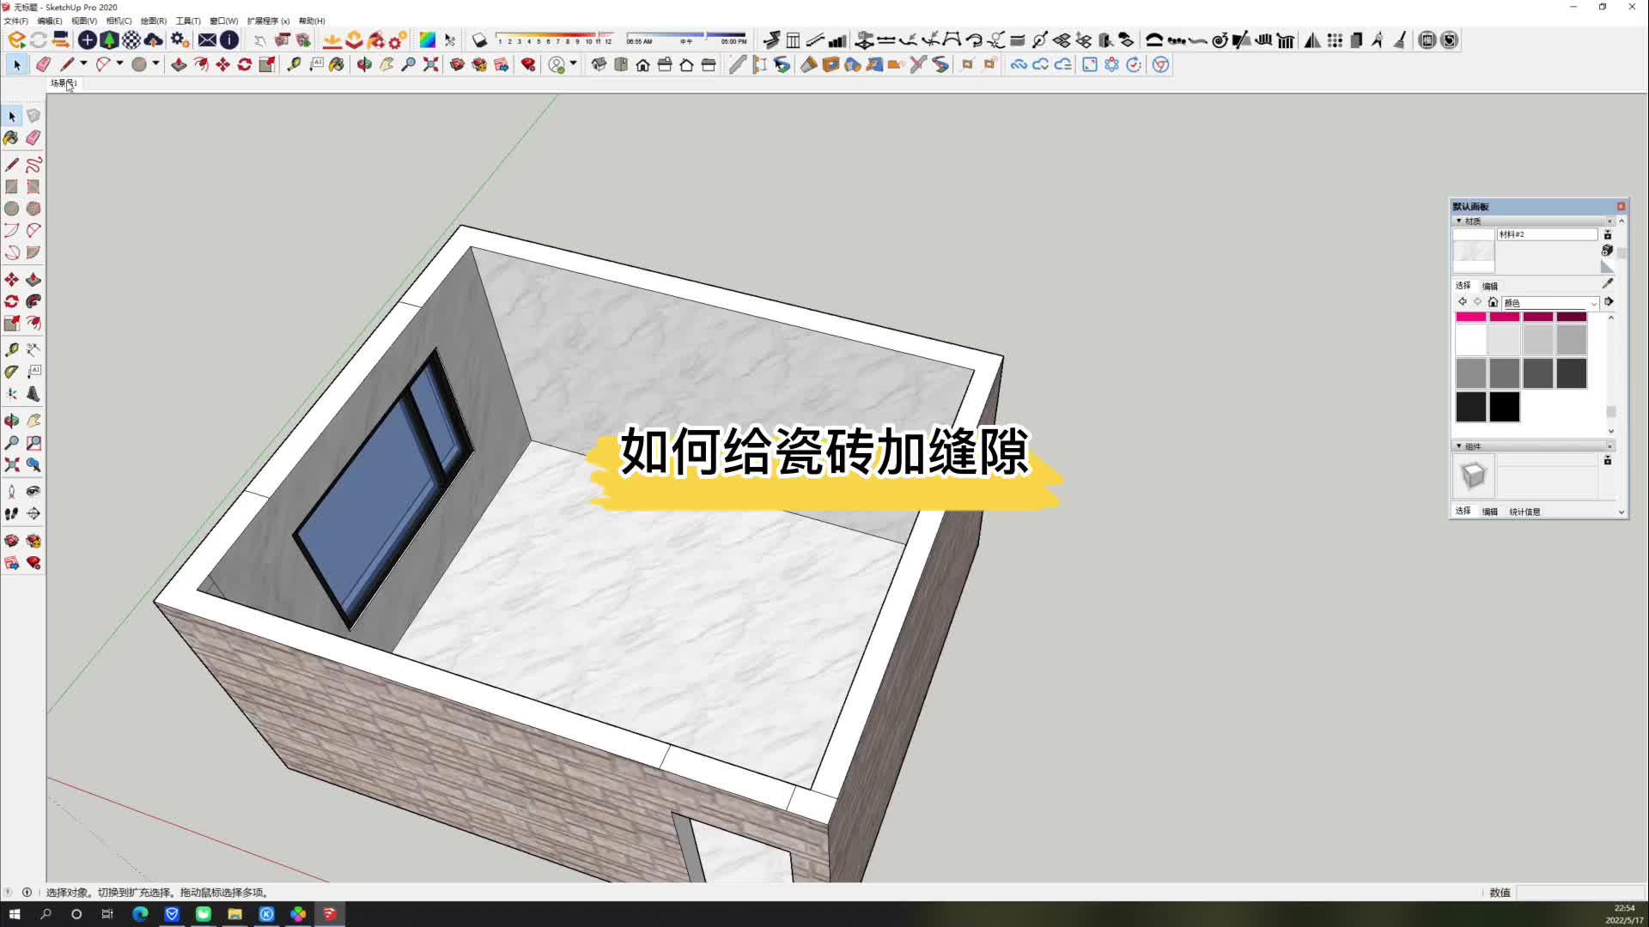Switch to the 编辑 tab in Materials panel

click(x=1489, y=285)
